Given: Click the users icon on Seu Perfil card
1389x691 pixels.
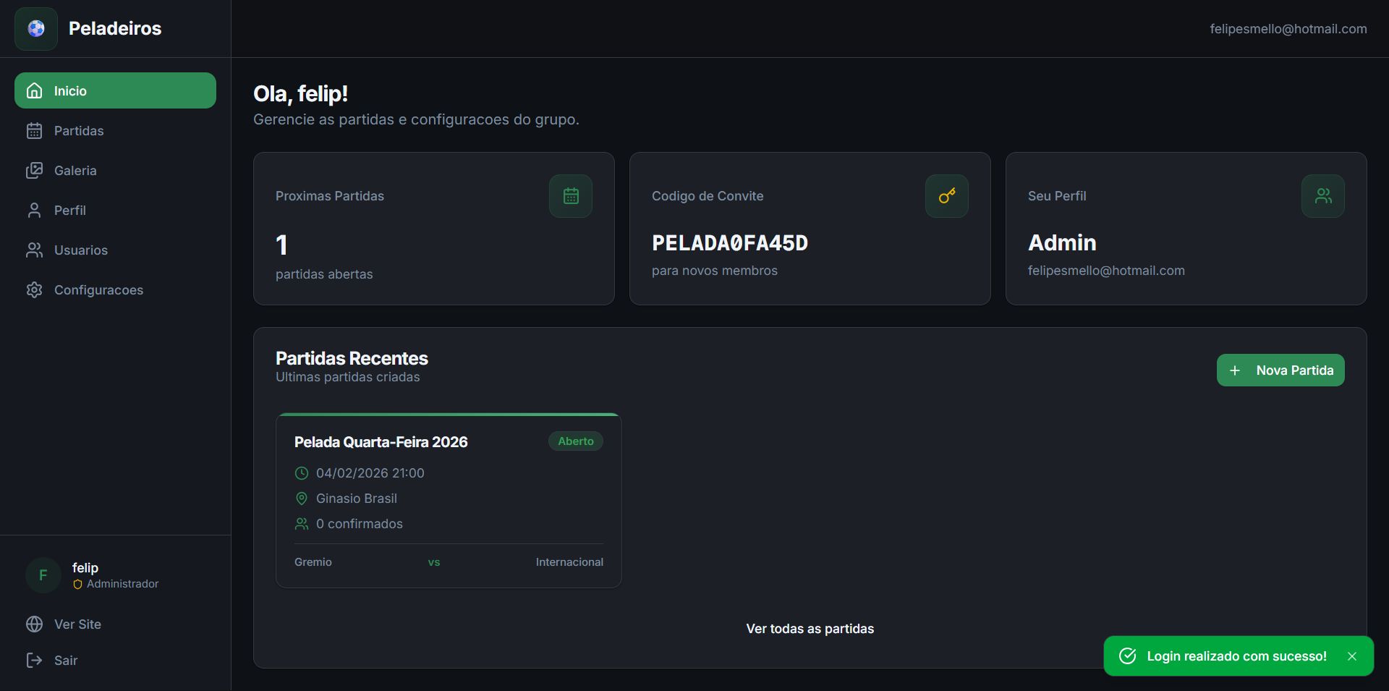Looking at the screenshot, I should (1322, 195).
